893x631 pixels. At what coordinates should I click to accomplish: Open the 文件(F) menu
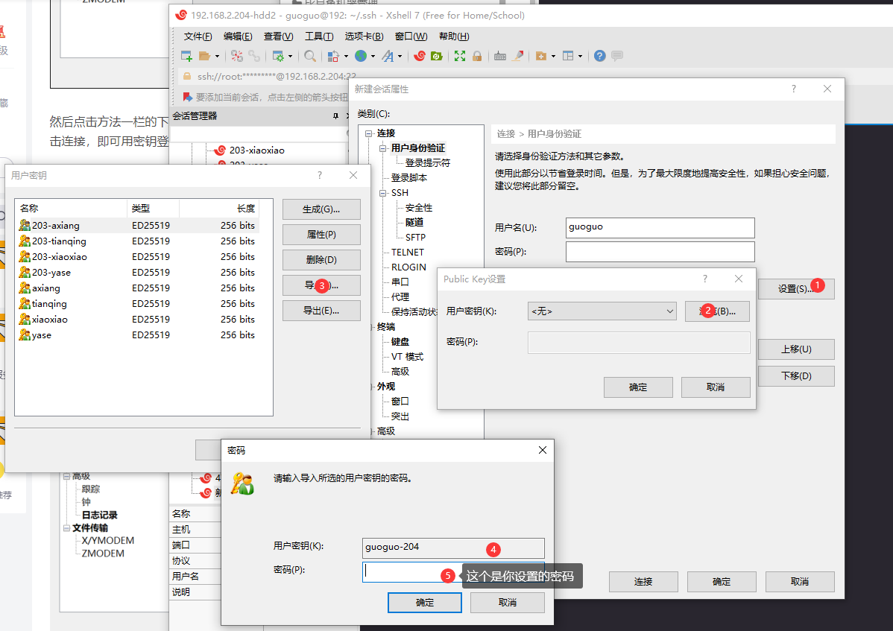point(198,37)
